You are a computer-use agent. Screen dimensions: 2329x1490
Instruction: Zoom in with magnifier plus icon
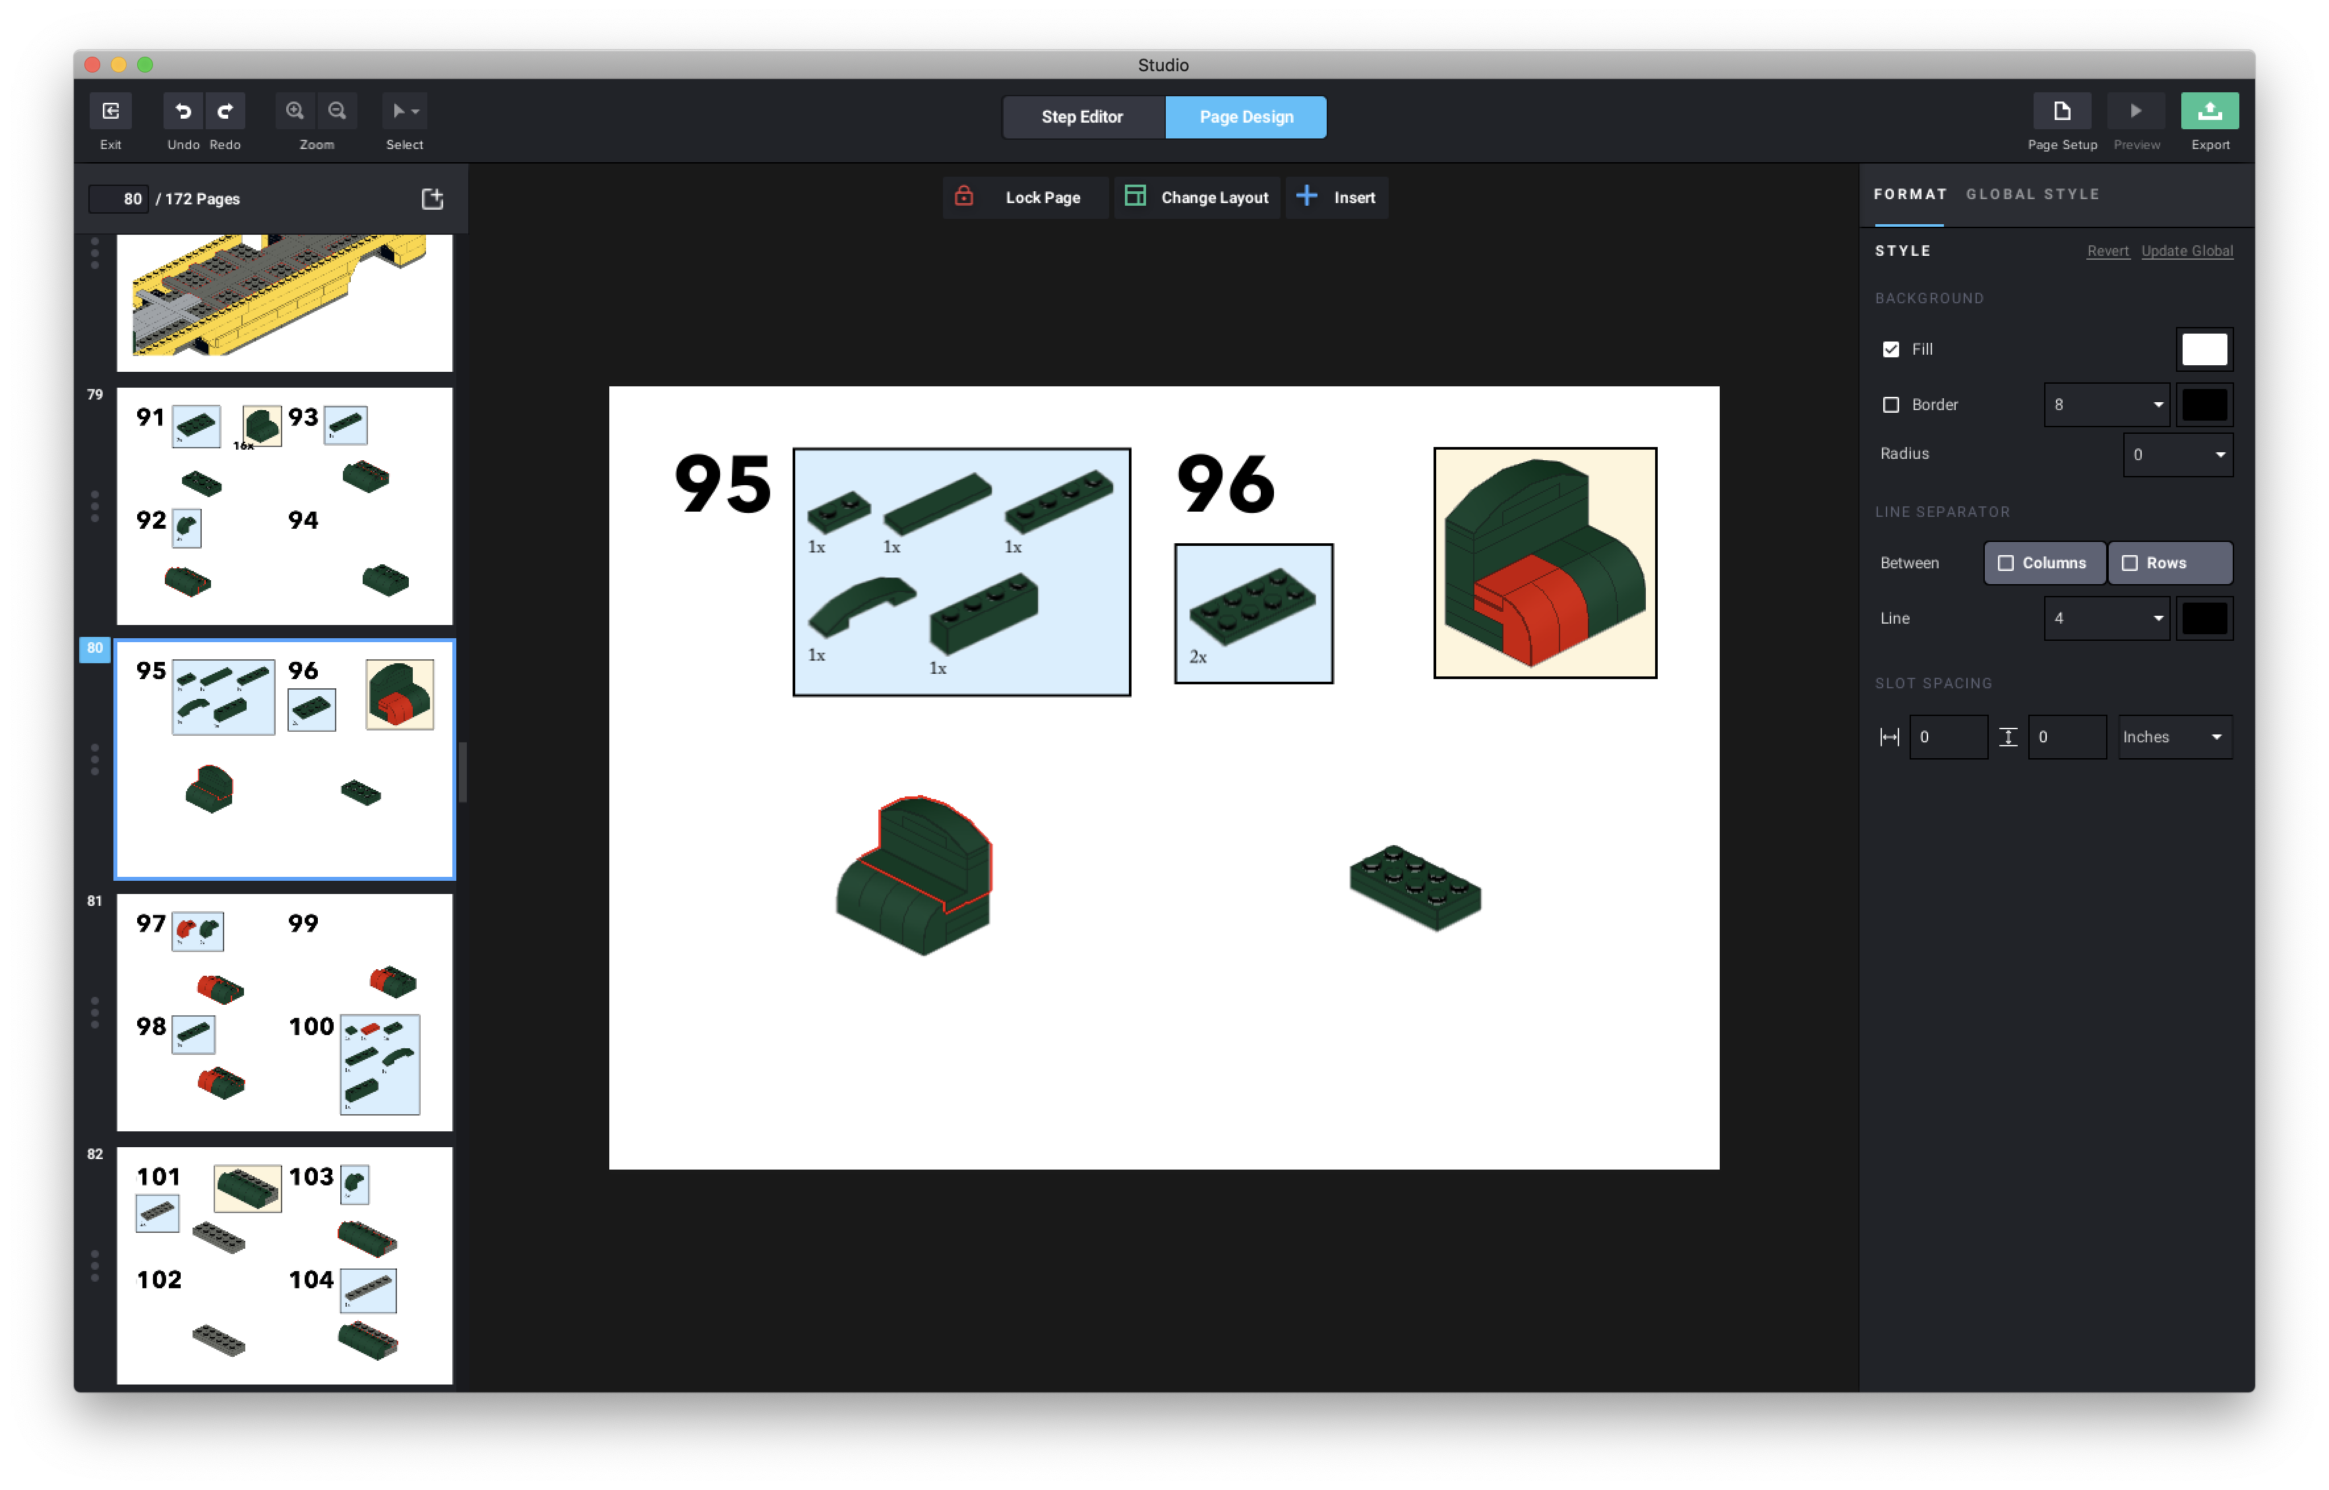tap(295, 110)
